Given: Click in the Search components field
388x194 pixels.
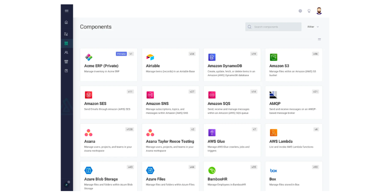Looking at the screenshot, I should (274, 27).
